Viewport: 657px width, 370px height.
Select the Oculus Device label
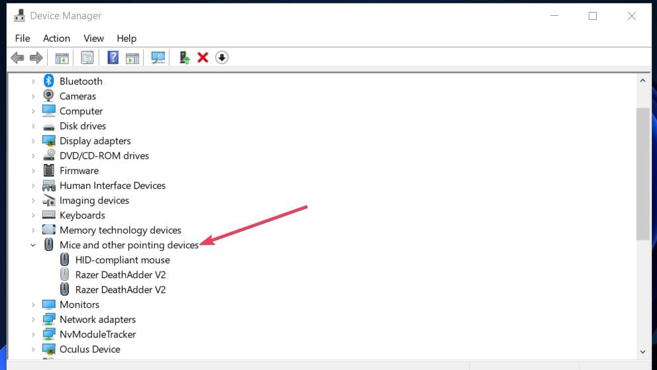(89, 349)
